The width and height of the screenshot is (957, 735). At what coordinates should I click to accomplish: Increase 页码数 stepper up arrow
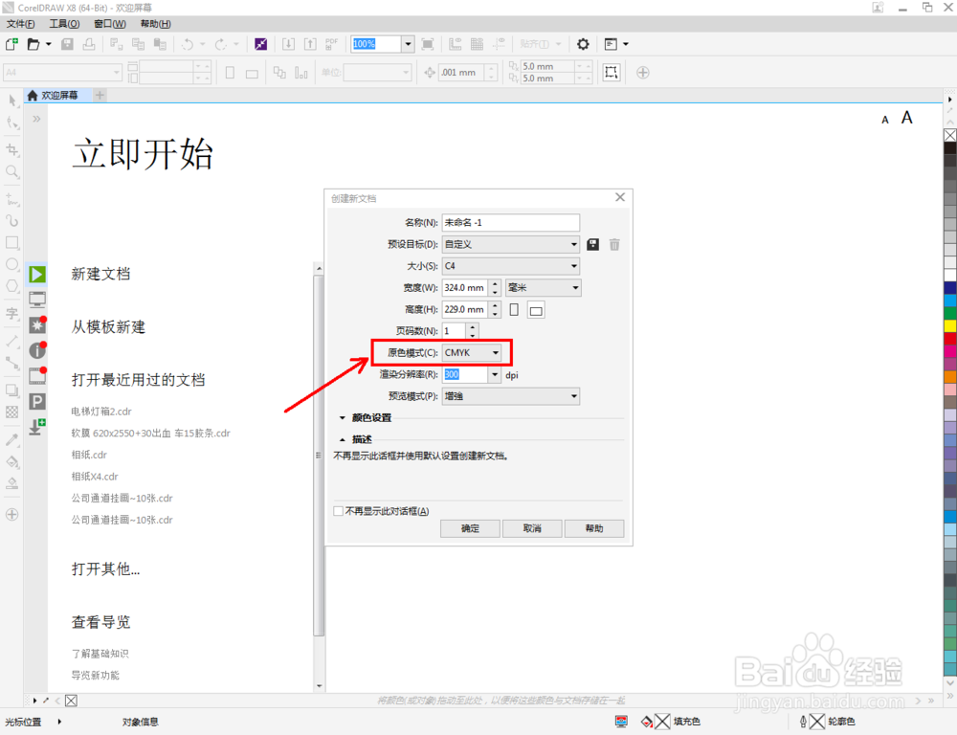coord(473,327)
